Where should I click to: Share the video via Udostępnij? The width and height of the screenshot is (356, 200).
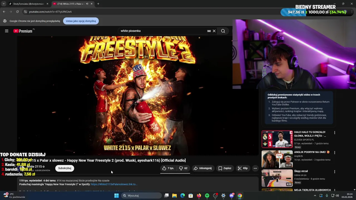point(203,168)
